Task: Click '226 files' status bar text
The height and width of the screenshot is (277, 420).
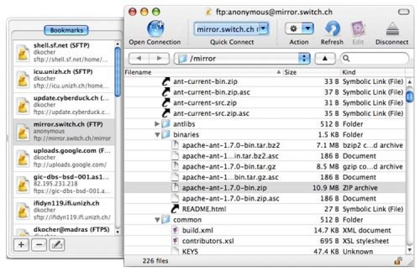Action: [x=155, y=261]
